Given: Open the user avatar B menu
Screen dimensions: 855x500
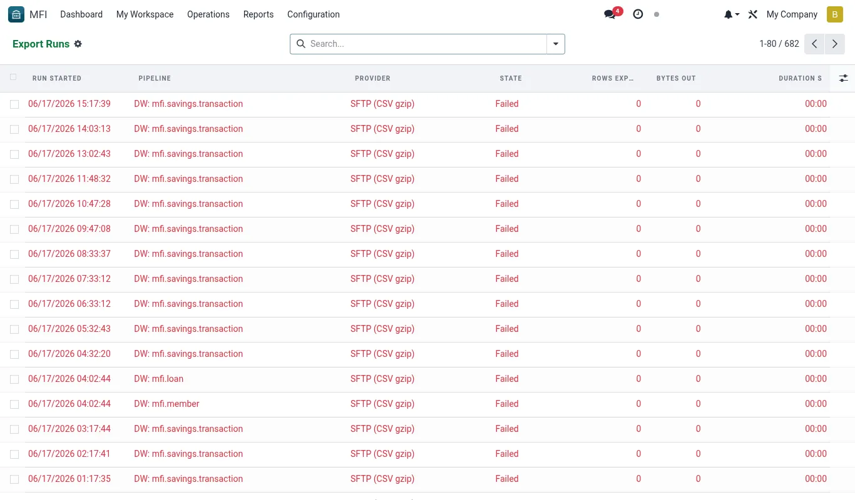Looking at the screenshot, I should click(x=835, y=14).
